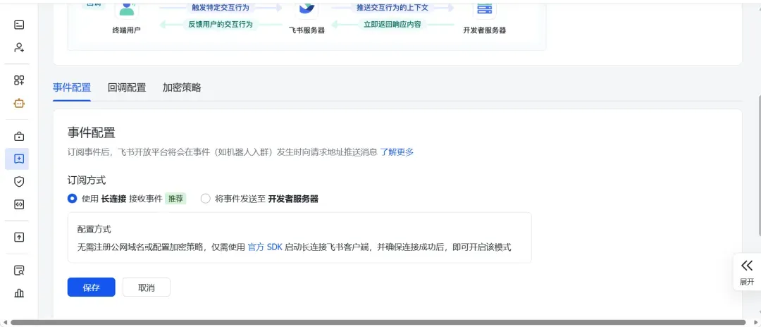Screen dimensions: 761x327
Task: Open the upload release icon in sidebar
Action: tap(19, 237)
